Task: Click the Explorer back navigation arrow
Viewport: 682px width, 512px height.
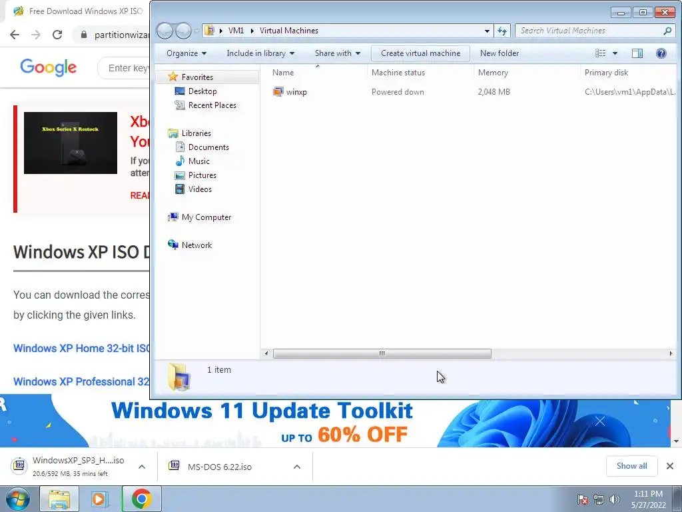Action: [x=165, y=31]
